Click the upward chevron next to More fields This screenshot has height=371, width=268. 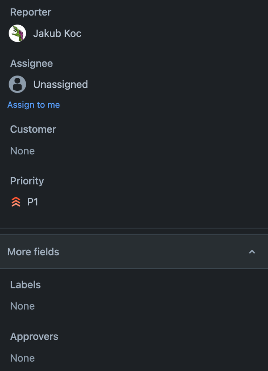[x=252, y=252]
